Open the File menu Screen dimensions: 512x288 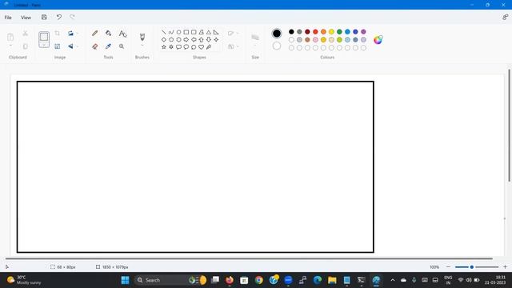pyautogui.click(x=8, y=18)
